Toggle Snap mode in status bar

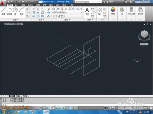click(x=37, y=108)
